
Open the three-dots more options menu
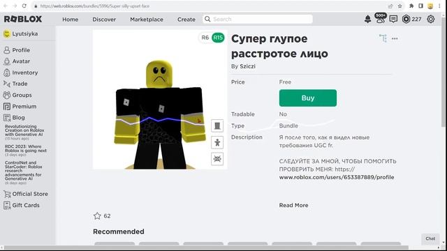click(395, 38)
